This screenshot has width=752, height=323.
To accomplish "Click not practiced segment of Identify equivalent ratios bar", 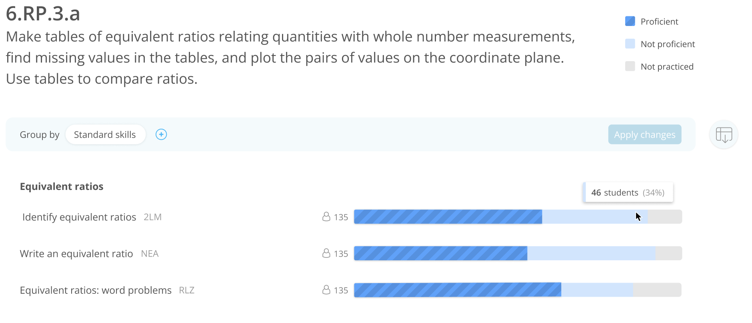I will click(x=665, y=217).
